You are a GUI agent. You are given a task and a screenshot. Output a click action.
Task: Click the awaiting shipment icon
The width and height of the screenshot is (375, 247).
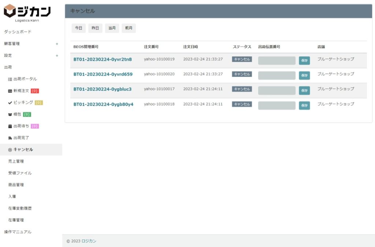10,126
